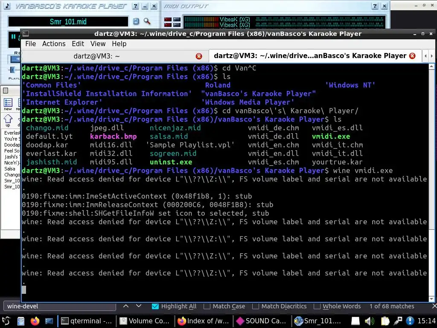This screenshot has height=328, width=437.
Task: Open the Edit menu in qterminal
Action: 78,44
